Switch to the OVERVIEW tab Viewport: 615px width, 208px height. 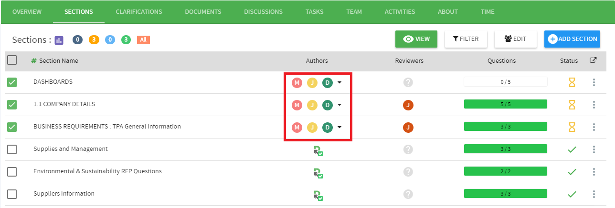(x=27, y=12)
